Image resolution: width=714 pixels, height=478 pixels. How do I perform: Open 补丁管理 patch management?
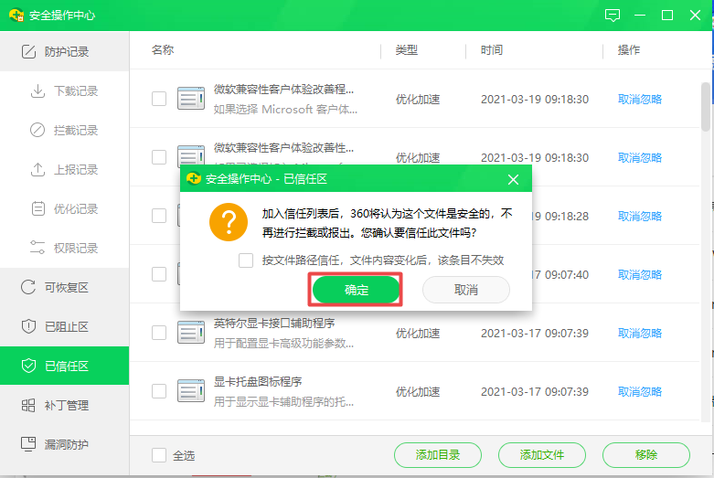pos(64,405)
